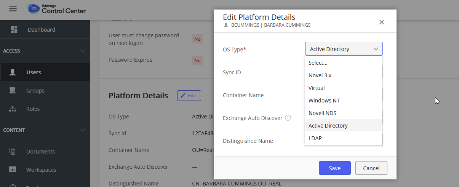Close the dialog with the X button
This screenshot has width=459, height=187.
tap(381, 22)
